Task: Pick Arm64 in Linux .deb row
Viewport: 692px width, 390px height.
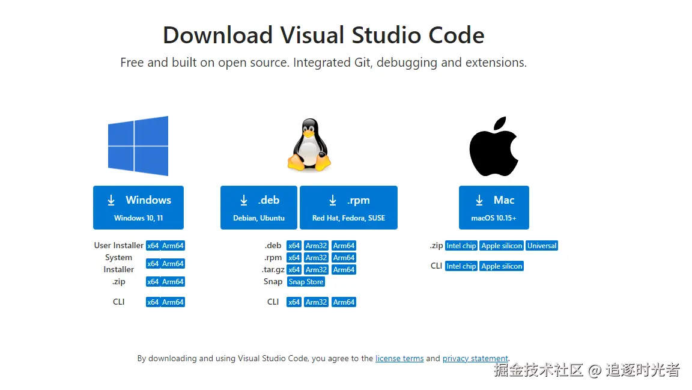Action: [x=344, y=246]
